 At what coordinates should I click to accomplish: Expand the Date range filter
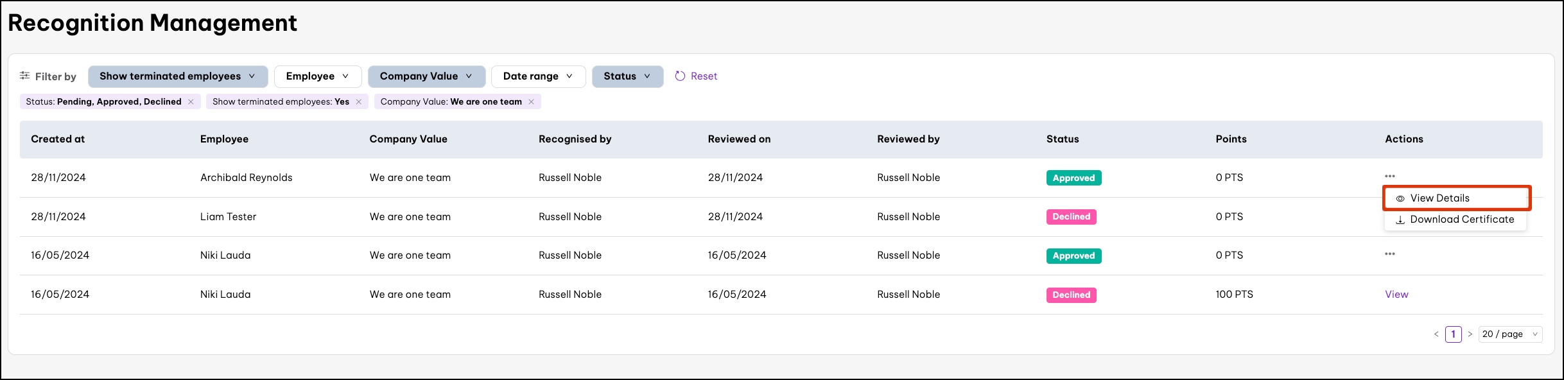[537, 76]
